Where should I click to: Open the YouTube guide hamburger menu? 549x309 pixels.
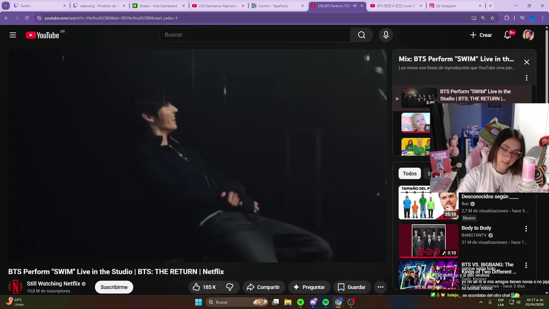pyautogui.click(x=13, y=35)
